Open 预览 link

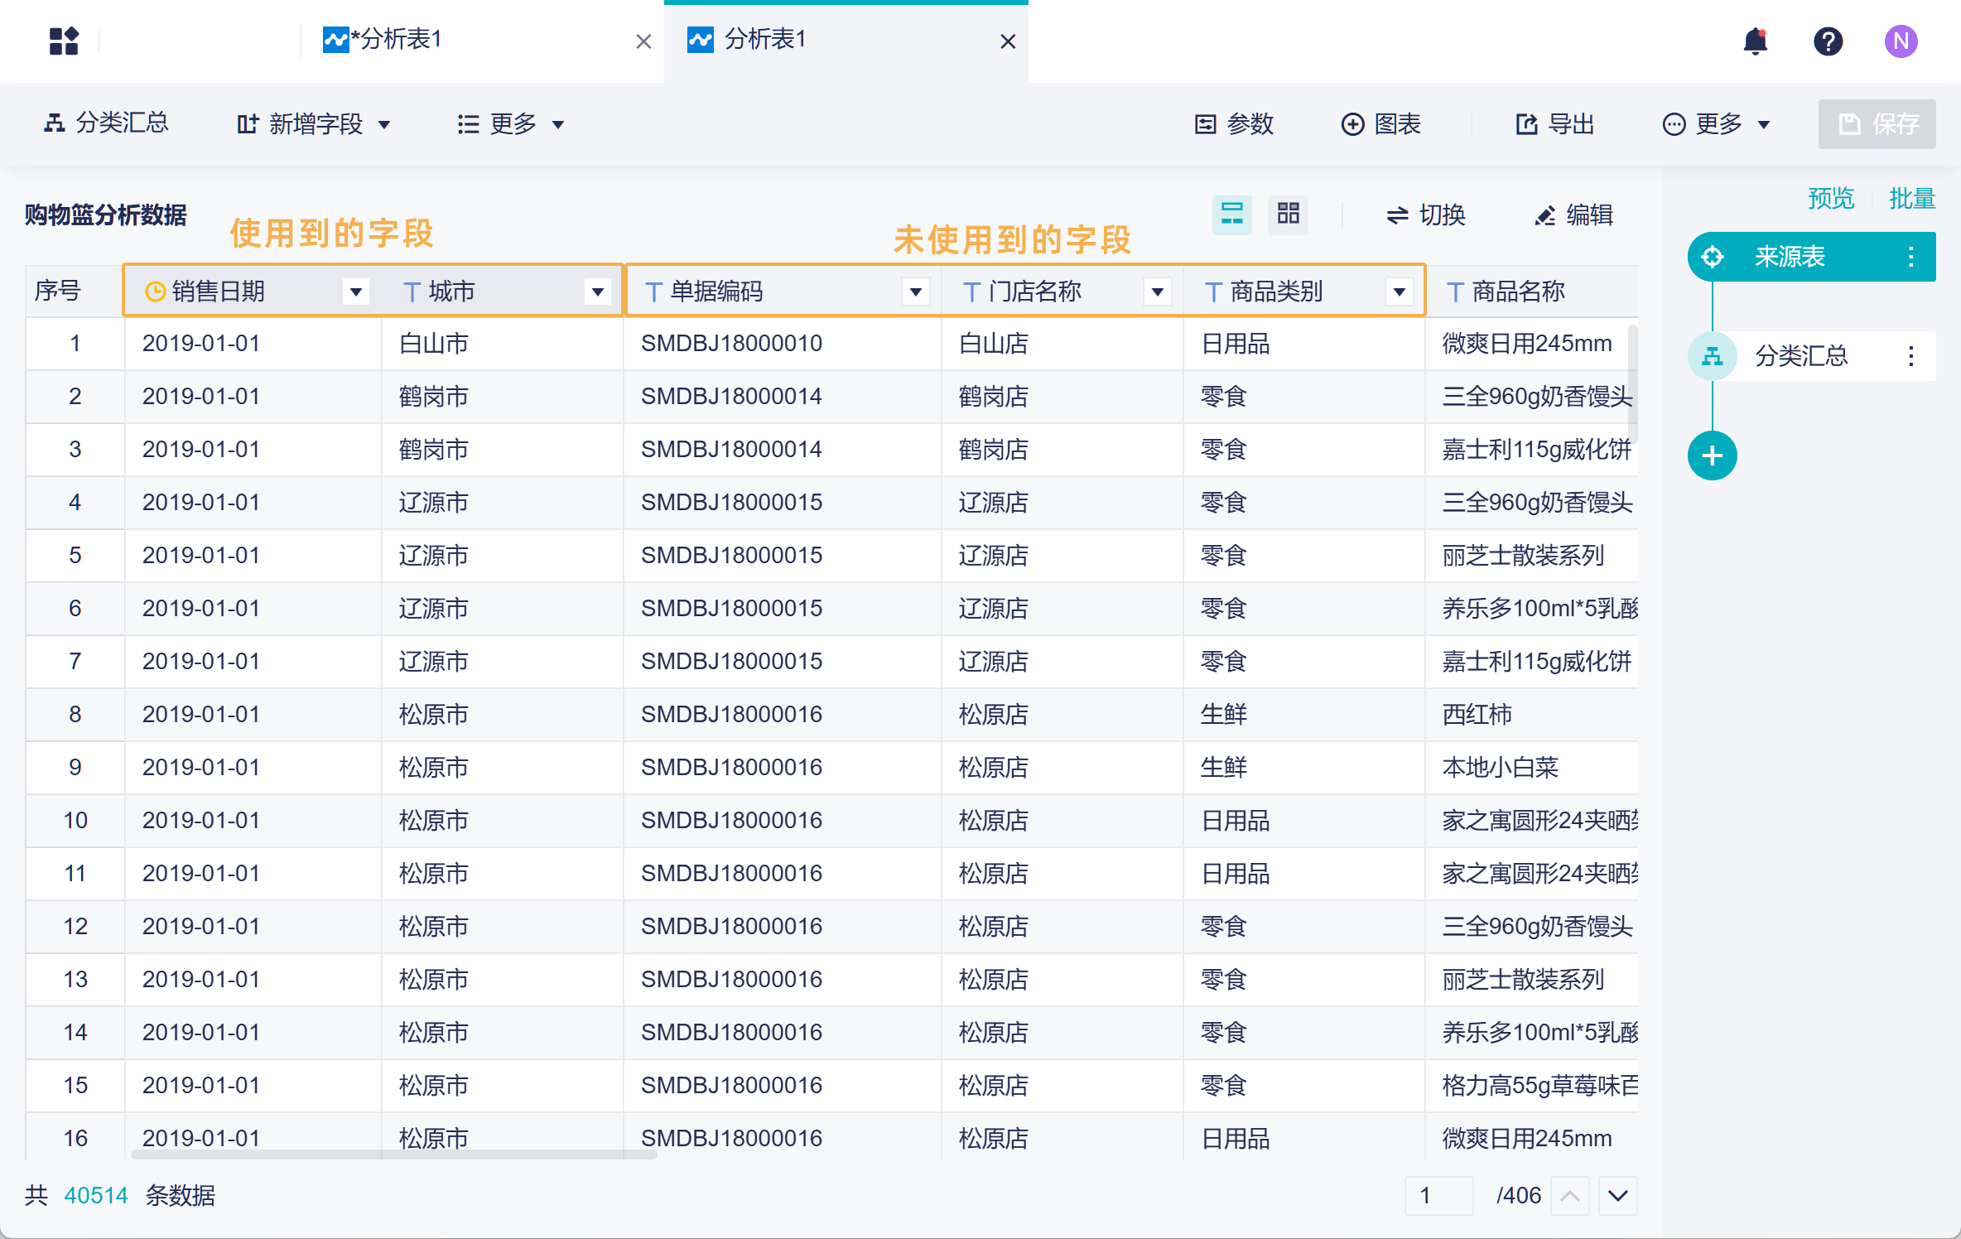point(1831,198)
